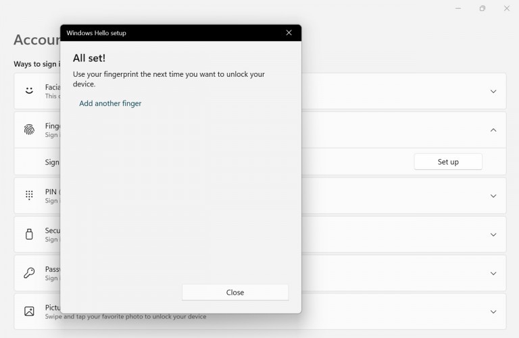
Task: Click the security key USB icon
Action: (29, 234)
